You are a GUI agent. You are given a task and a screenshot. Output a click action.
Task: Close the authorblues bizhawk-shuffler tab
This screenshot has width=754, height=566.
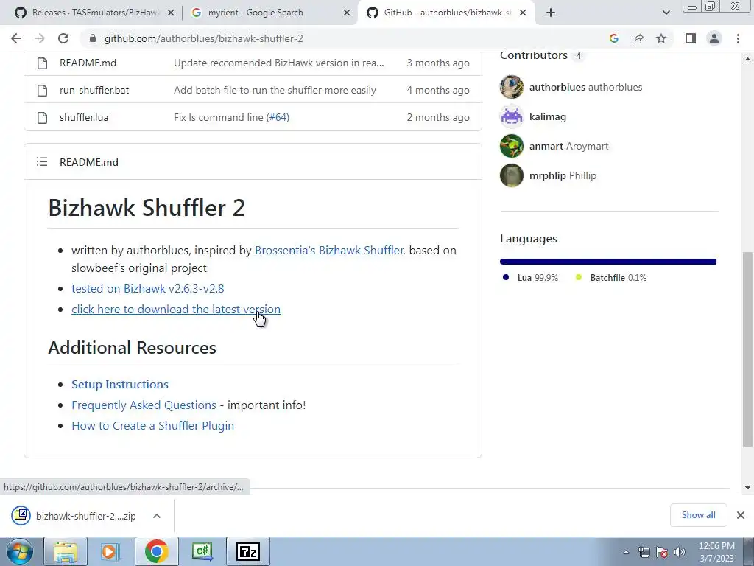pyautogui.click(x=524, y=13)
